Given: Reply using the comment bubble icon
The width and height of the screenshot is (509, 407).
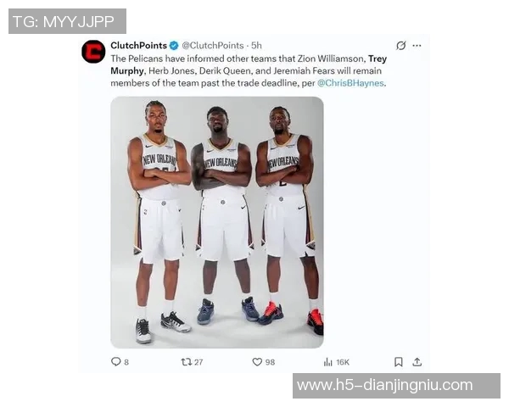Looking at the screenshot, I should (116, 361).
